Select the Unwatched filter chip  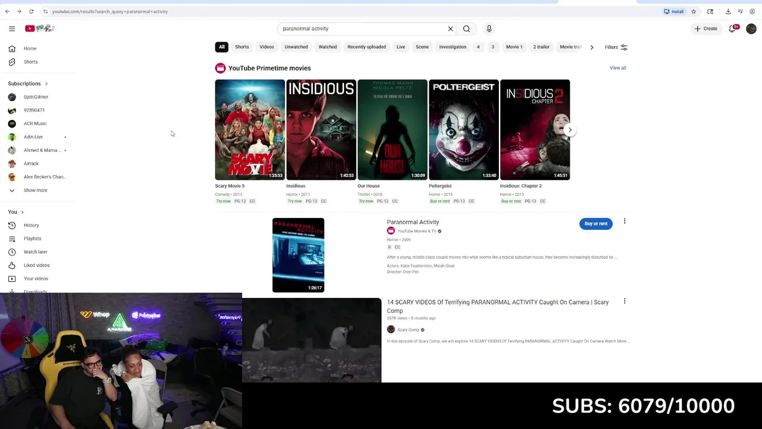click(296, 47)
